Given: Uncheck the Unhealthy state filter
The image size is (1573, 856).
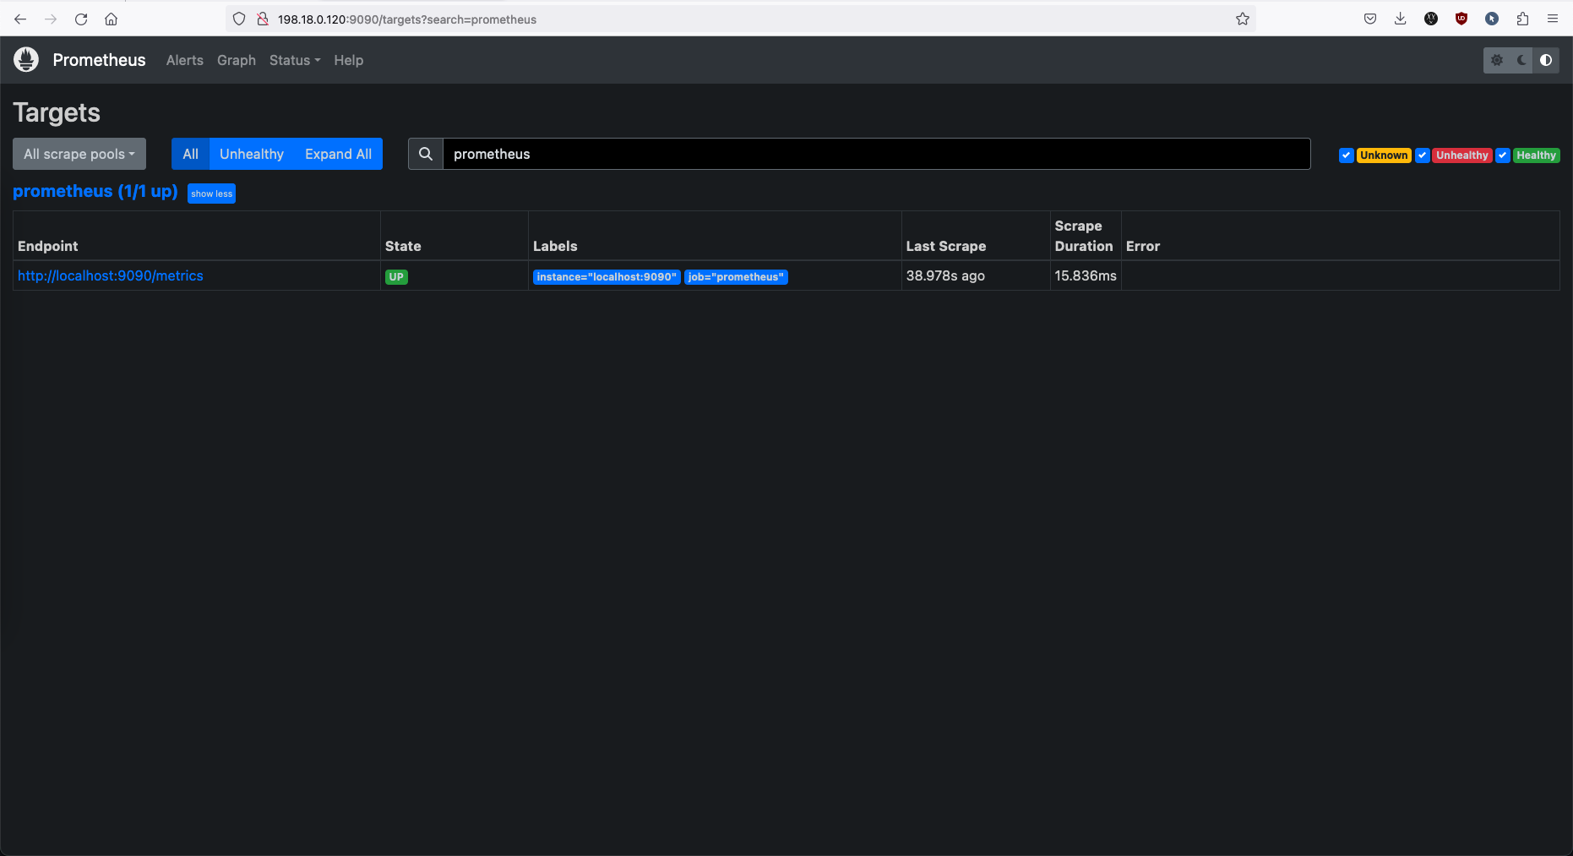Looking at the screenshot, I should [x=1423, y=155].
